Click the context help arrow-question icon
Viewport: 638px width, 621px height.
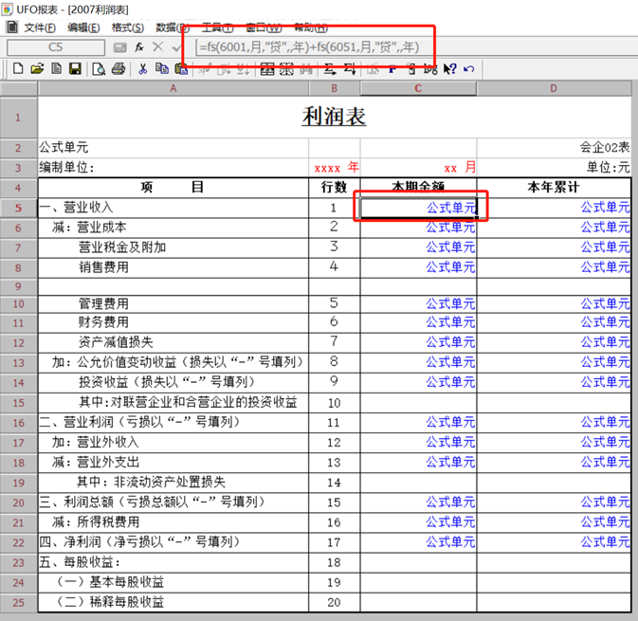pyautogui.click(x=449, y=69)
